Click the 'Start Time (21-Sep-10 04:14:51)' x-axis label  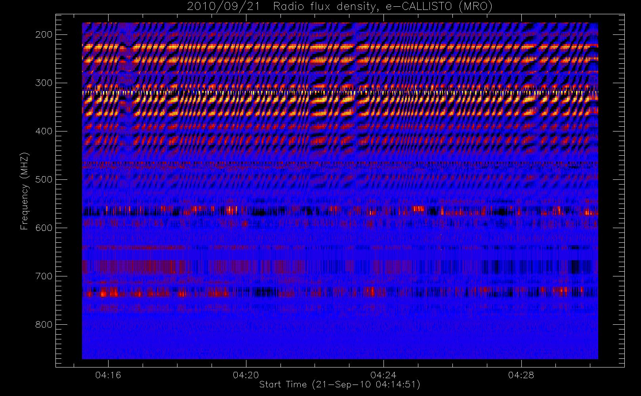[340, 385]
